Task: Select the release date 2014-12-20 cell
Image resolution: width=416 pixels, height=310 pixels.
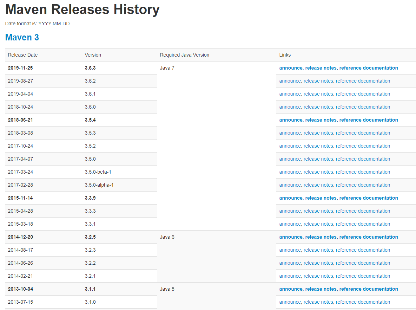Action: pyautogui.click(x=43, y=237)
